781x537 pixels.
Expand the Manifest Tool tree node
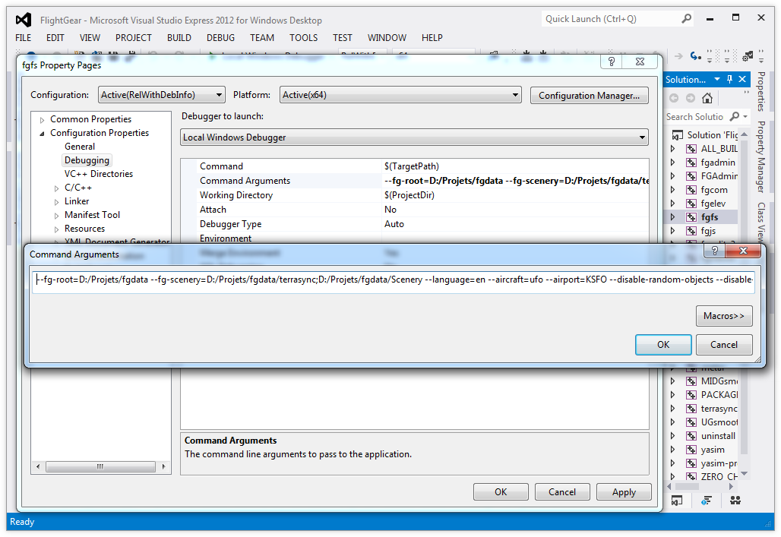click(x=56, y=216)
